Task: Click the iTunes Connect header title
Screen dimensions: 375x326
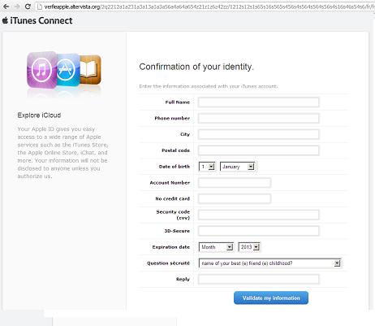Action: (41, 20)
